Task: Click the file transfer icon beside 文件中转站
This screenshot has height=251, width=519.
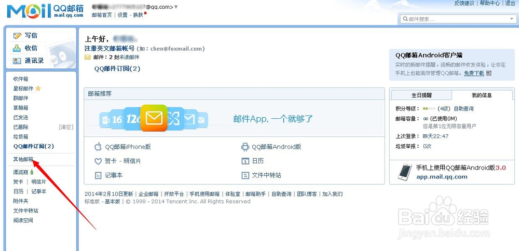Action: point(245,175)
